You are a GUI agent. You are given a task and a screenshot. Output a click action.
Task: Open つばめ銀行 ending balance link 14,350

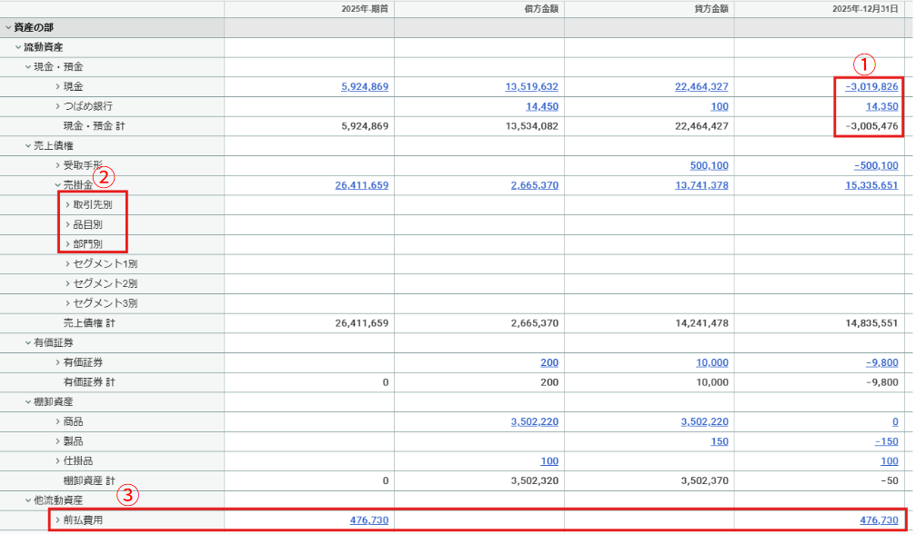pyautogui.click(x=882, y=106)
